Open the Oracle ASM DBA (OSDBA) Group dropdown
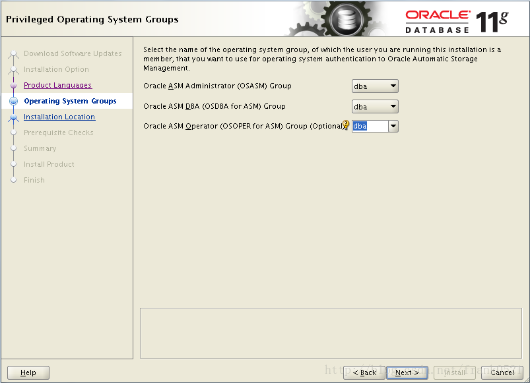Image resolution: width=530 pixels, height=383 pixels. click(x=375, y=107)
